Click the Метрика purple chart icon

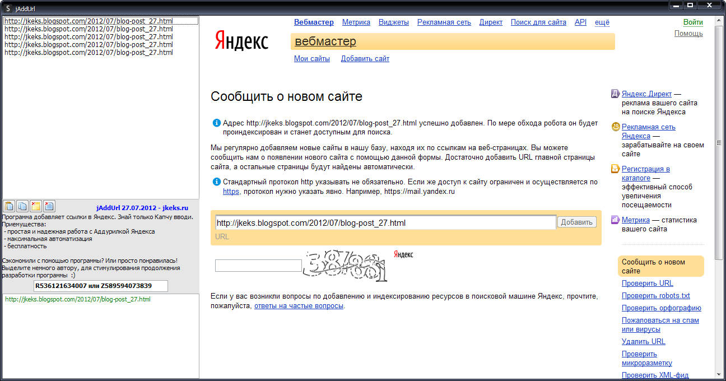point(615,220)
